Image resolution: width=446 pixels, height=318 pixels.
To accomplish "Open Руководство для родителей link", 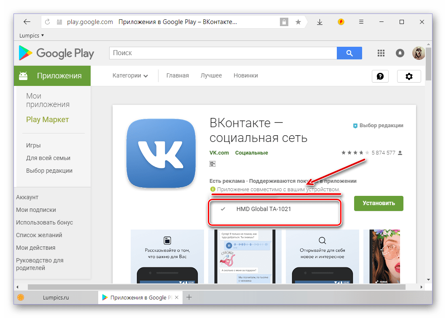I will pos(40,264).
